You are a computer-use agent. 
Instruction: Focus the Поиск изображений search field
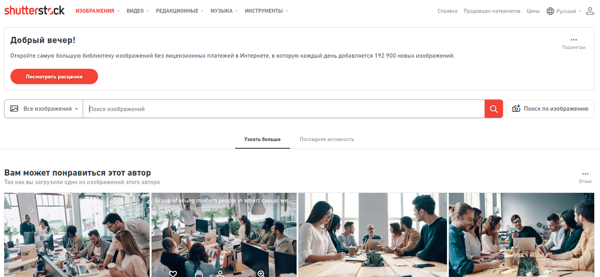[283, 109]
